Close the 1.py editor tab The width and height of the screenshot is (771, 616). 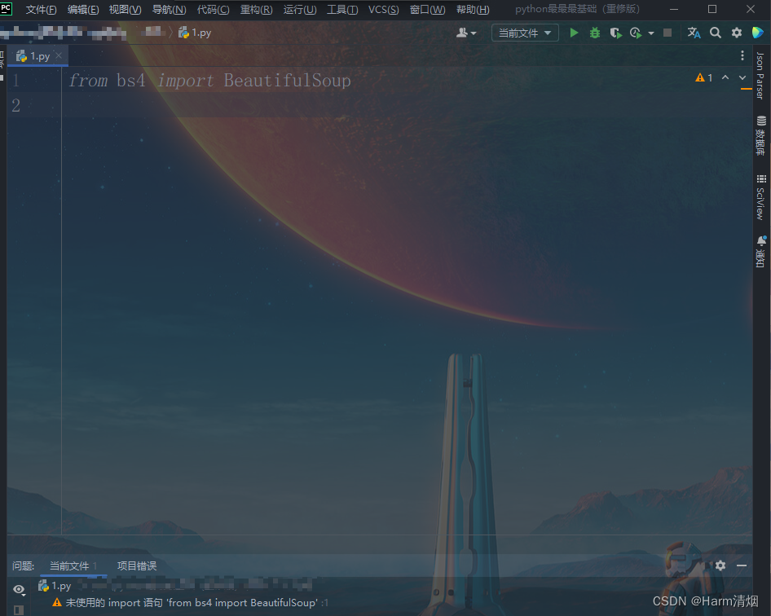pyautogui.click(x=59, y=55)
